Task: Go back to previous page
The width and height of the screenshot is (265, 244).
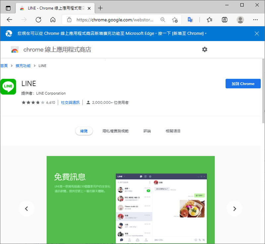Action: [x=10, y=20]
